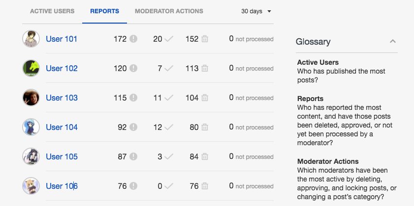Click User 103's avatar thumbnail
The image size is (414, 206).
(x=31, y=98)
